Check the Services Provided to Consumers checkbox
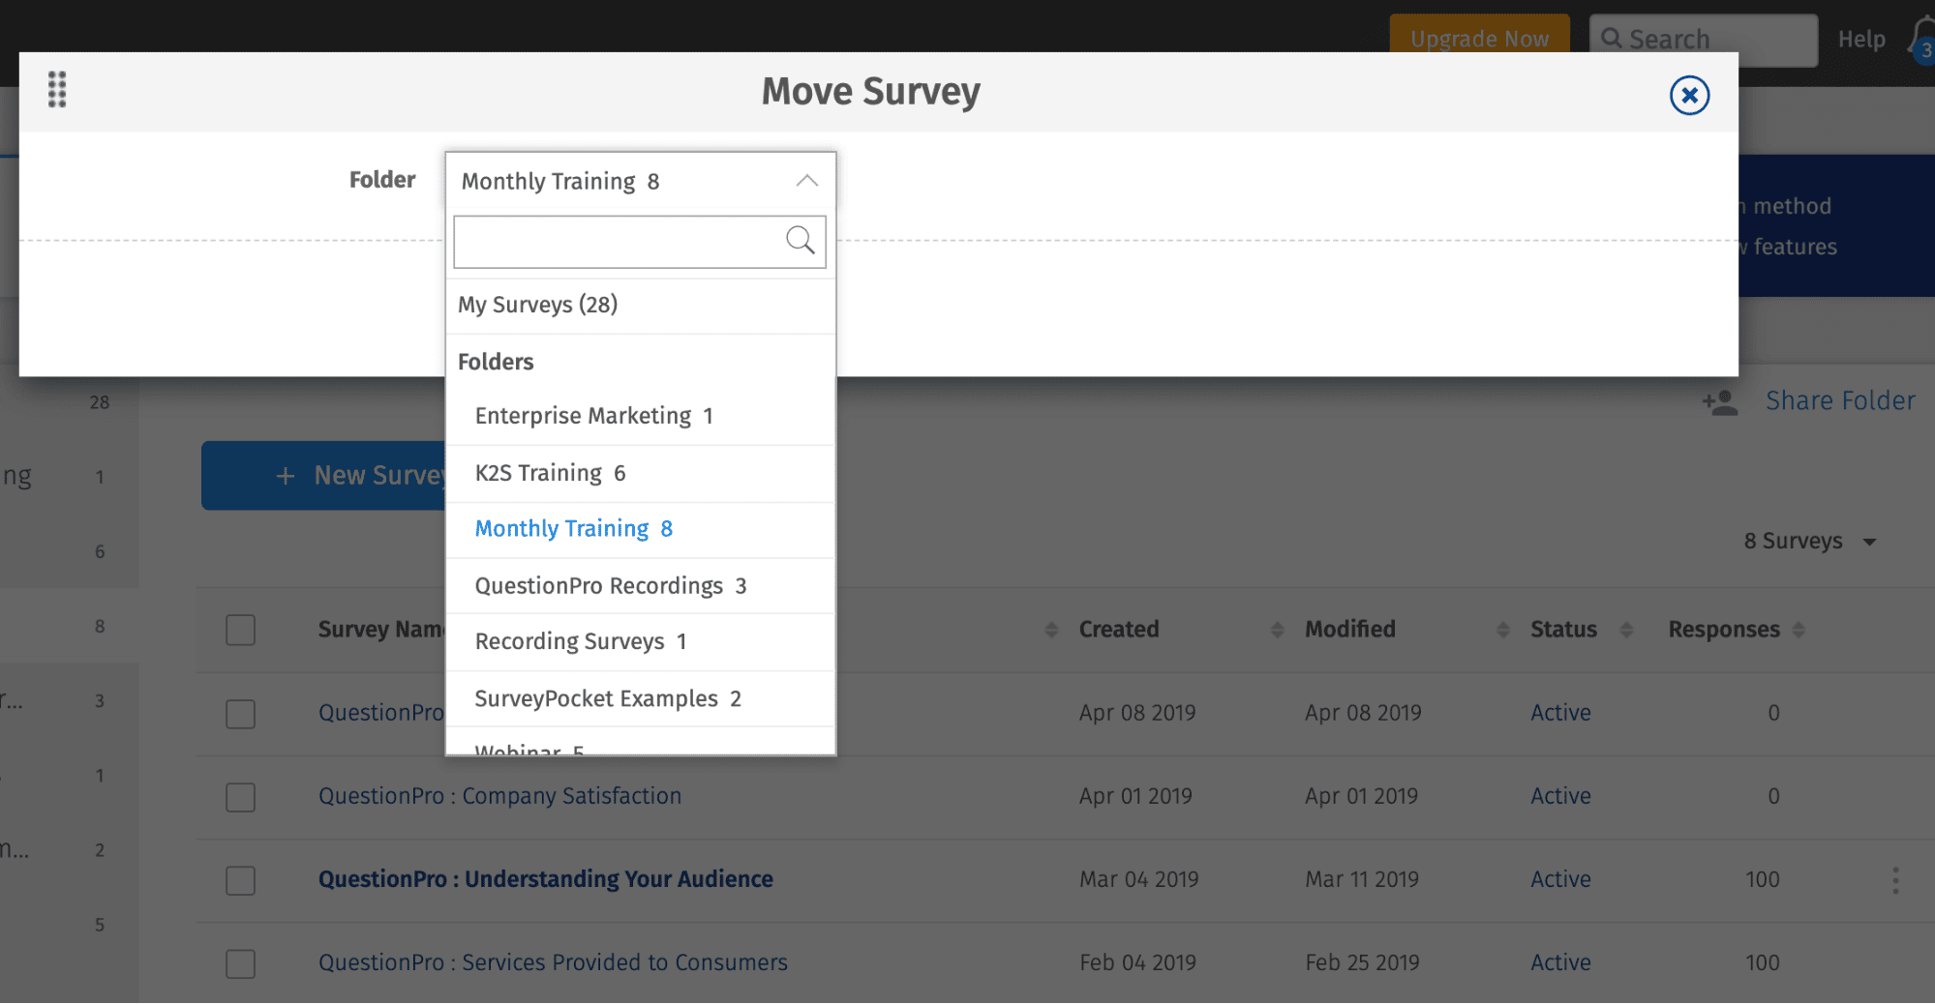Viewport: 1935px width, 1004px height. click(240, 964)
